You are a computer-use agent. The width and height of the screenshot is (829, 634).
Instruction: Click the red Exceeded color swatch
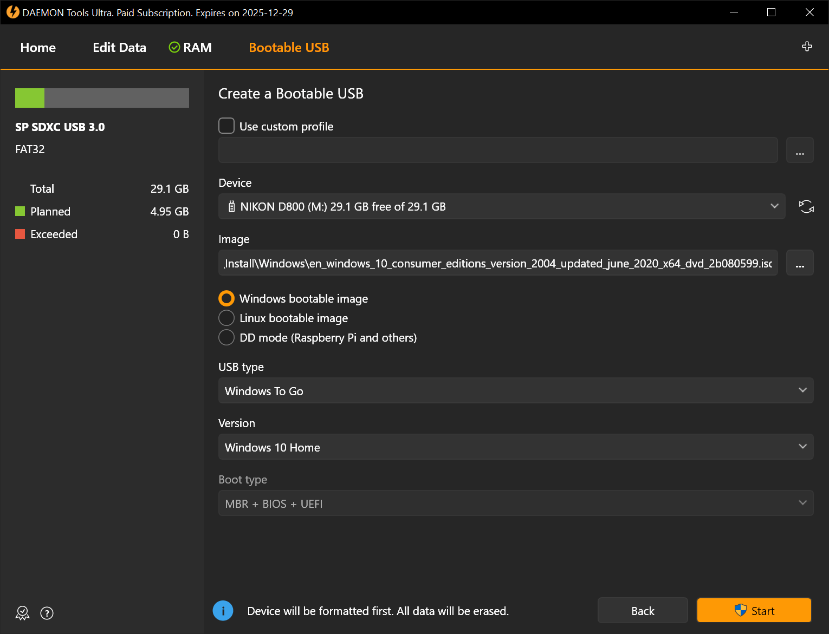coord(20,234)
